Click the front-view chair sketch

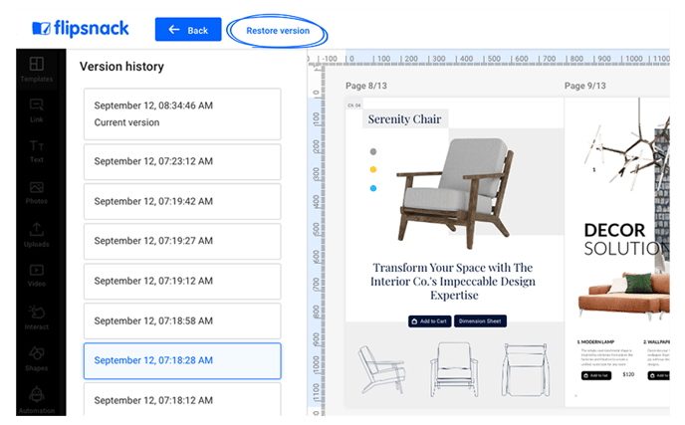point(454,369)
